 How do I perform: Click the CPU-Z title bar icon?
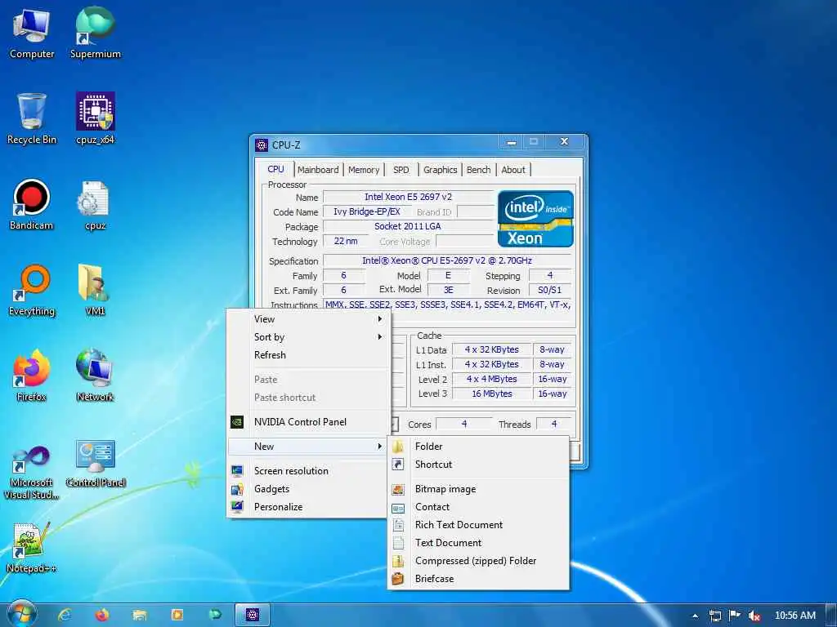pos(262,145)
